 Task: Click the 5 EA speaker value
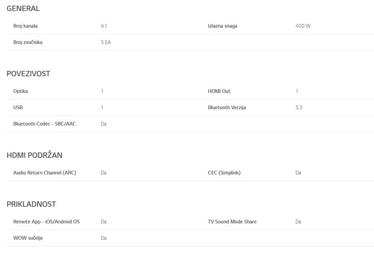(106, 43)
